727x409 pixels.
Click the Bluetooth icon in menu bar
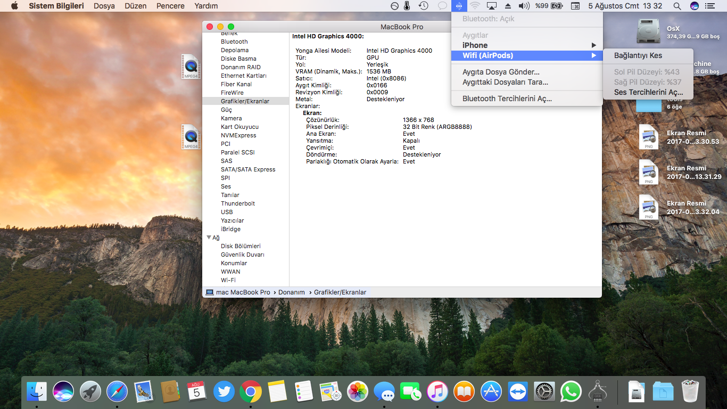(x=459, y=6)
